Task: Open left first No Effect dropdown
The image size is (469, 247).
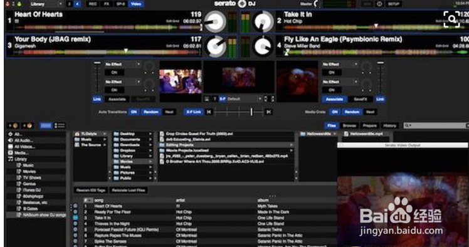Action: [122, 65]
